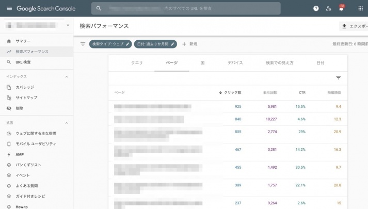Image resolution: width=368 pixels, height=209 pixels.
Task: Click the 455 clicks cell
Action: pyautogui.click(x=238, y=167)
